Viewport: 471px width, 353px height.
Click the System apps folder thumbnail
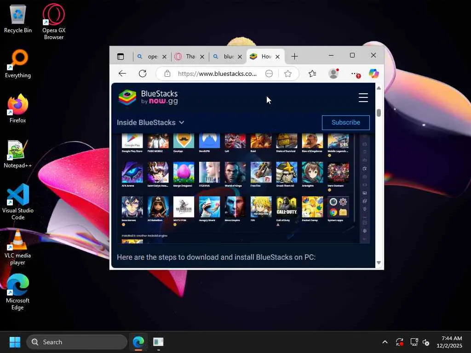338,207
